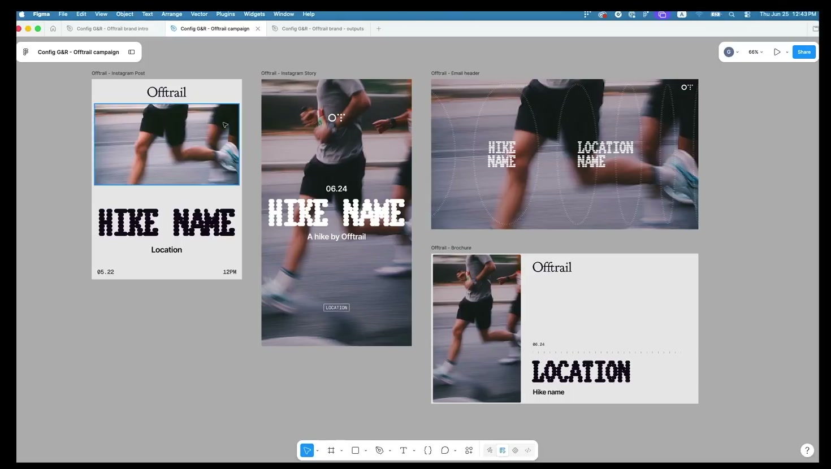Click the Share button
This screenshot has height=469, width=831.
(x=804, y=52)
